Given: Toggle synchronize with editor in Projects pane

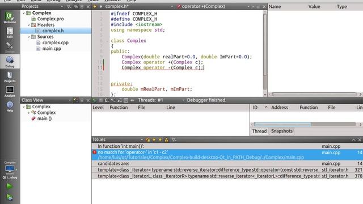Looking at the screenshot, I should (76, 7).
